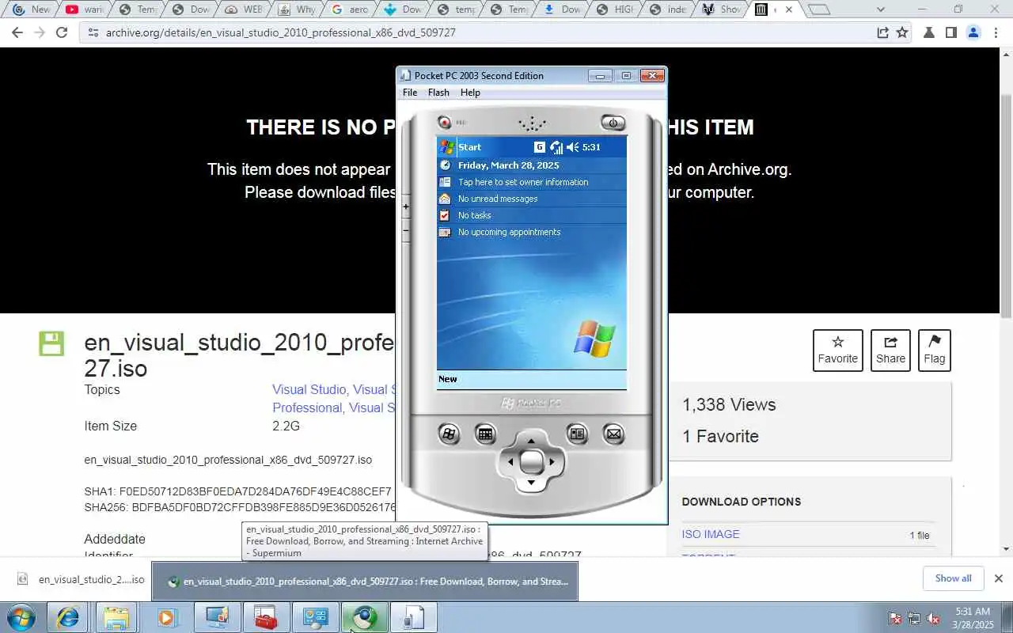Click the calendar hardware button on the device
1013x633 pixels.
coord(485,434)
